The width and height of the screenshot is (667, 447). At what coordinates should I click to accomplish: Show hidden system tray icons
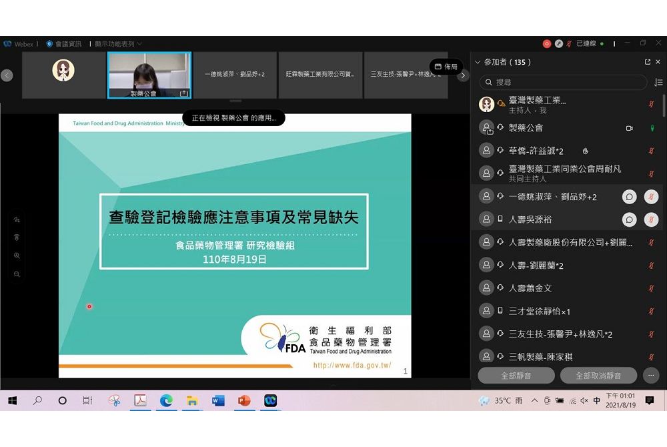(535, 401)
